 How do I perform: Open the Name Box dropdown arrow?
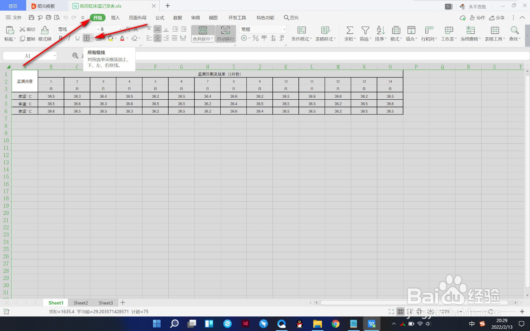(x=55, y=56)
